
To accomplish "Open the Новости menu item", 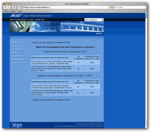I will click(x=16, y=42).
